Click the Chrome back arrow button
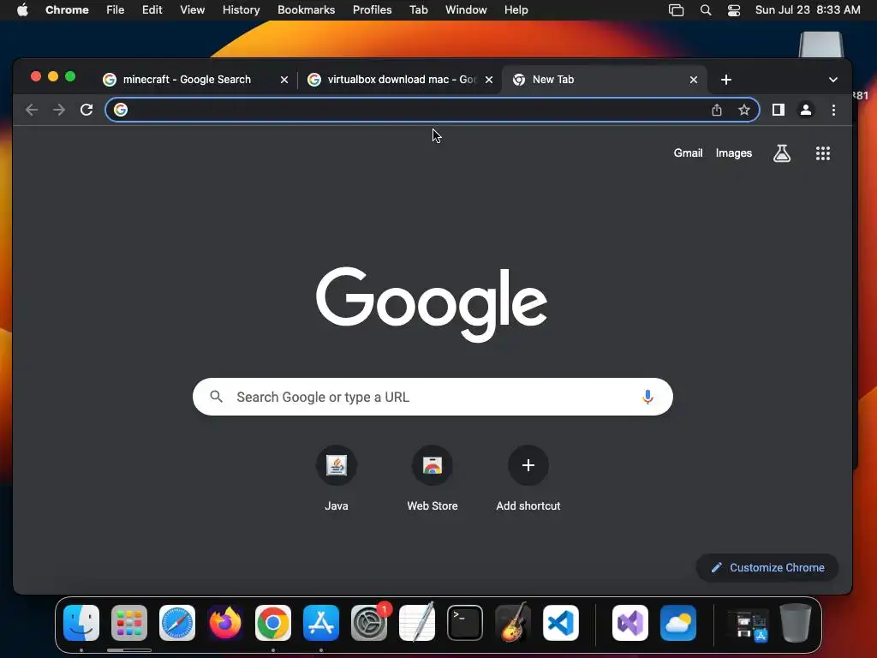This screenshot has height=658, width=877. click(x=32, y=110)
